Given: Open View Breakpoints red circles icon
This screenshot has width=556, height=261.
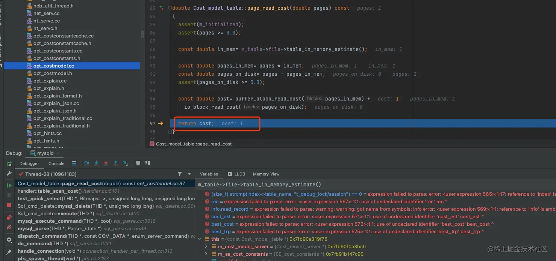Looking at the screenshot, I should (9, 217).
